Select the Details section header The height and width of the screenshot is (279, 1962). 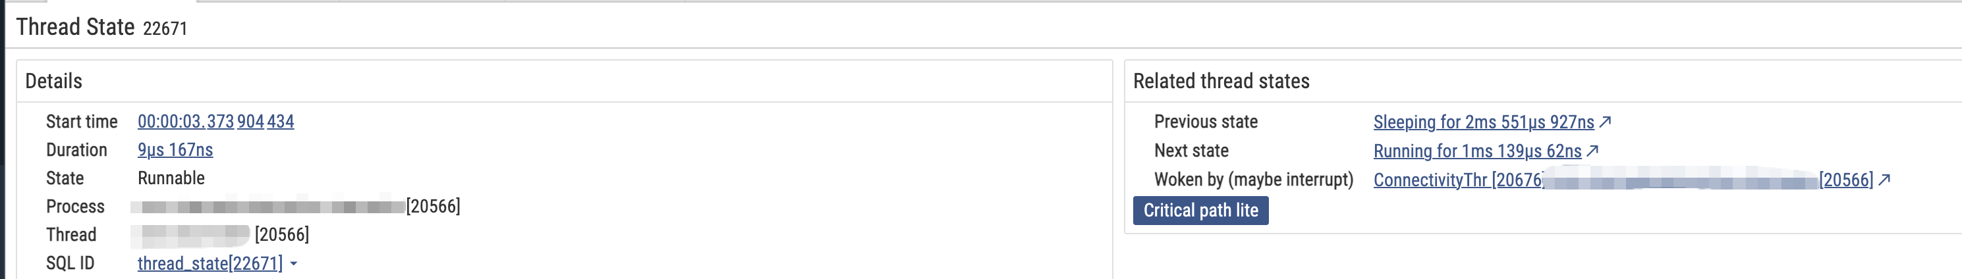53,82
